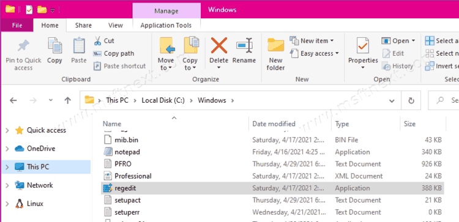Click the Paste shortcut icon
This screenshot has width=459, height=222.
97,66
